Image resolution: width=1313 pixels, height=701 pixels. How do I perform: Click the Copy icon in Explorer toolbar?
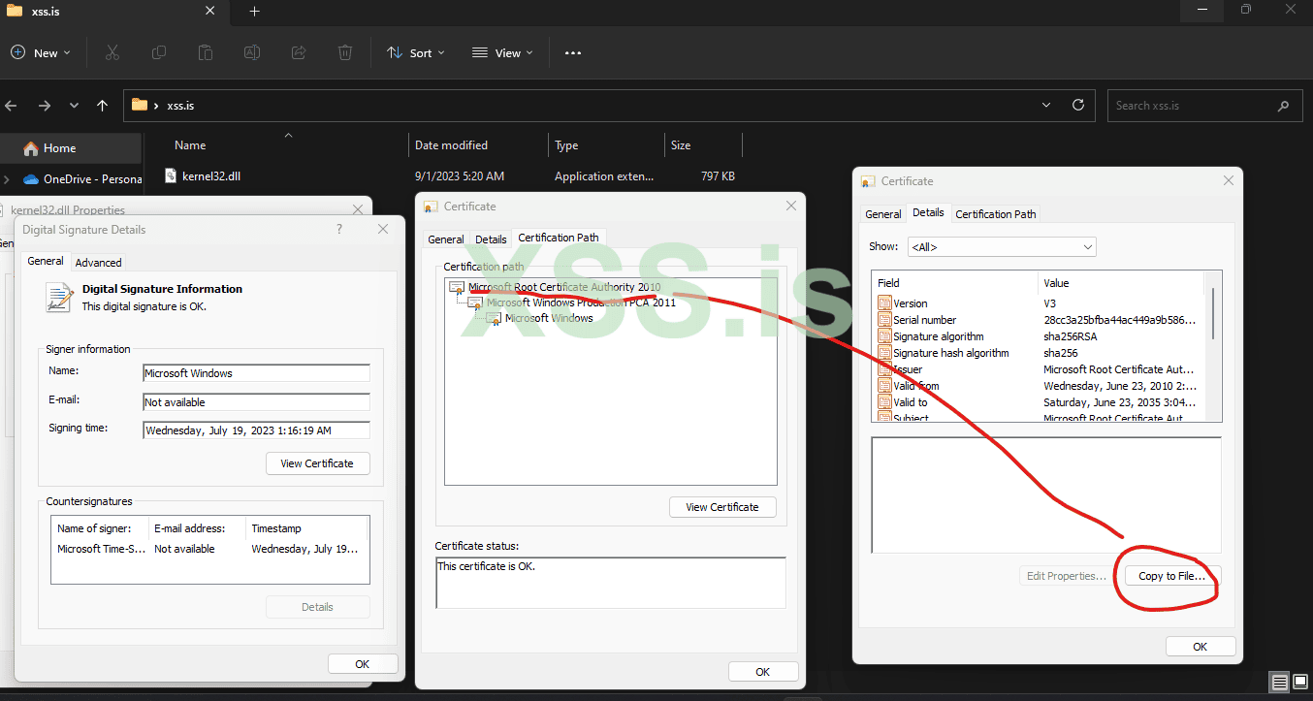[x=159, y=52]
